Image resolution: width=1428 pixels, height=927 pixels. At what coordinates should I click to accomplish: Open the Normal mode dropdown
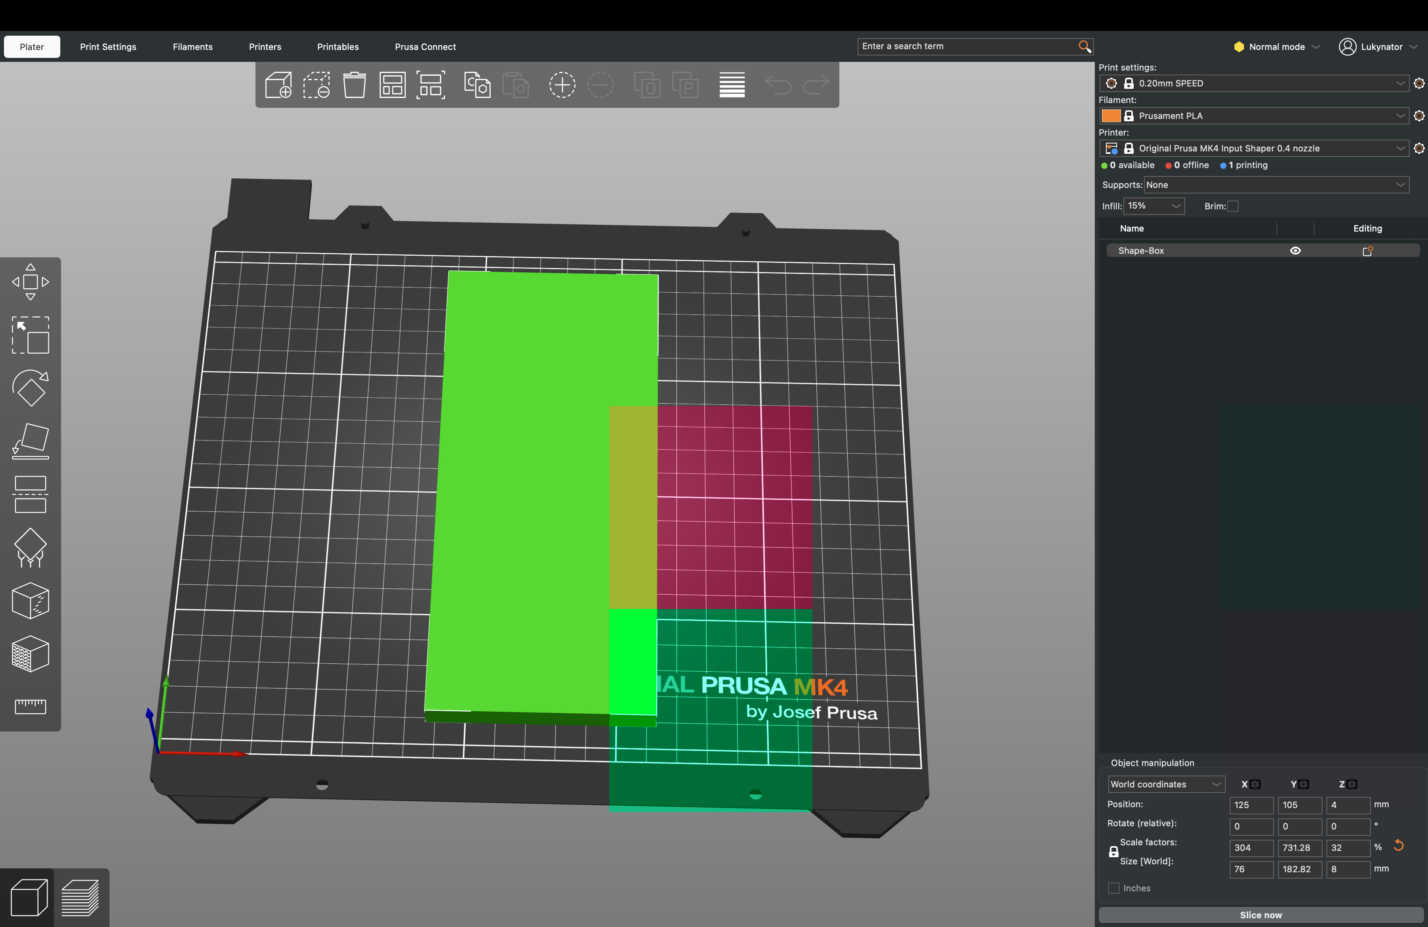[x=1277, y=47]
